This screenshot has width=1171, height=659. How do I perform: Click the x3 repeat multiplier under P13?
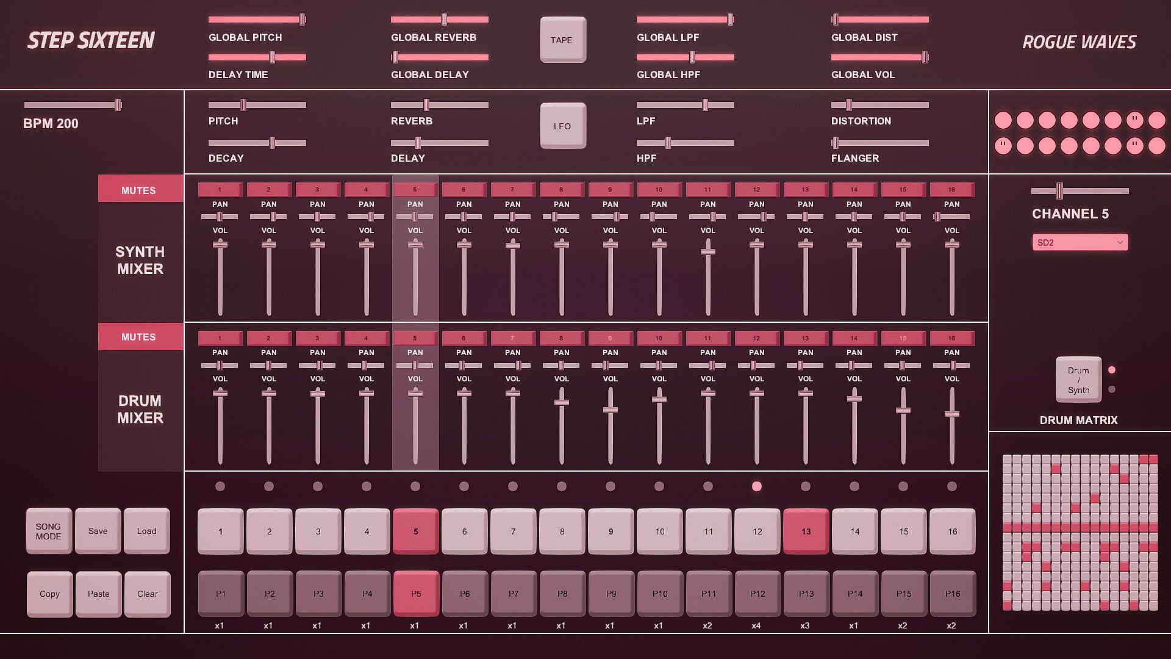[x=804, y=625]
